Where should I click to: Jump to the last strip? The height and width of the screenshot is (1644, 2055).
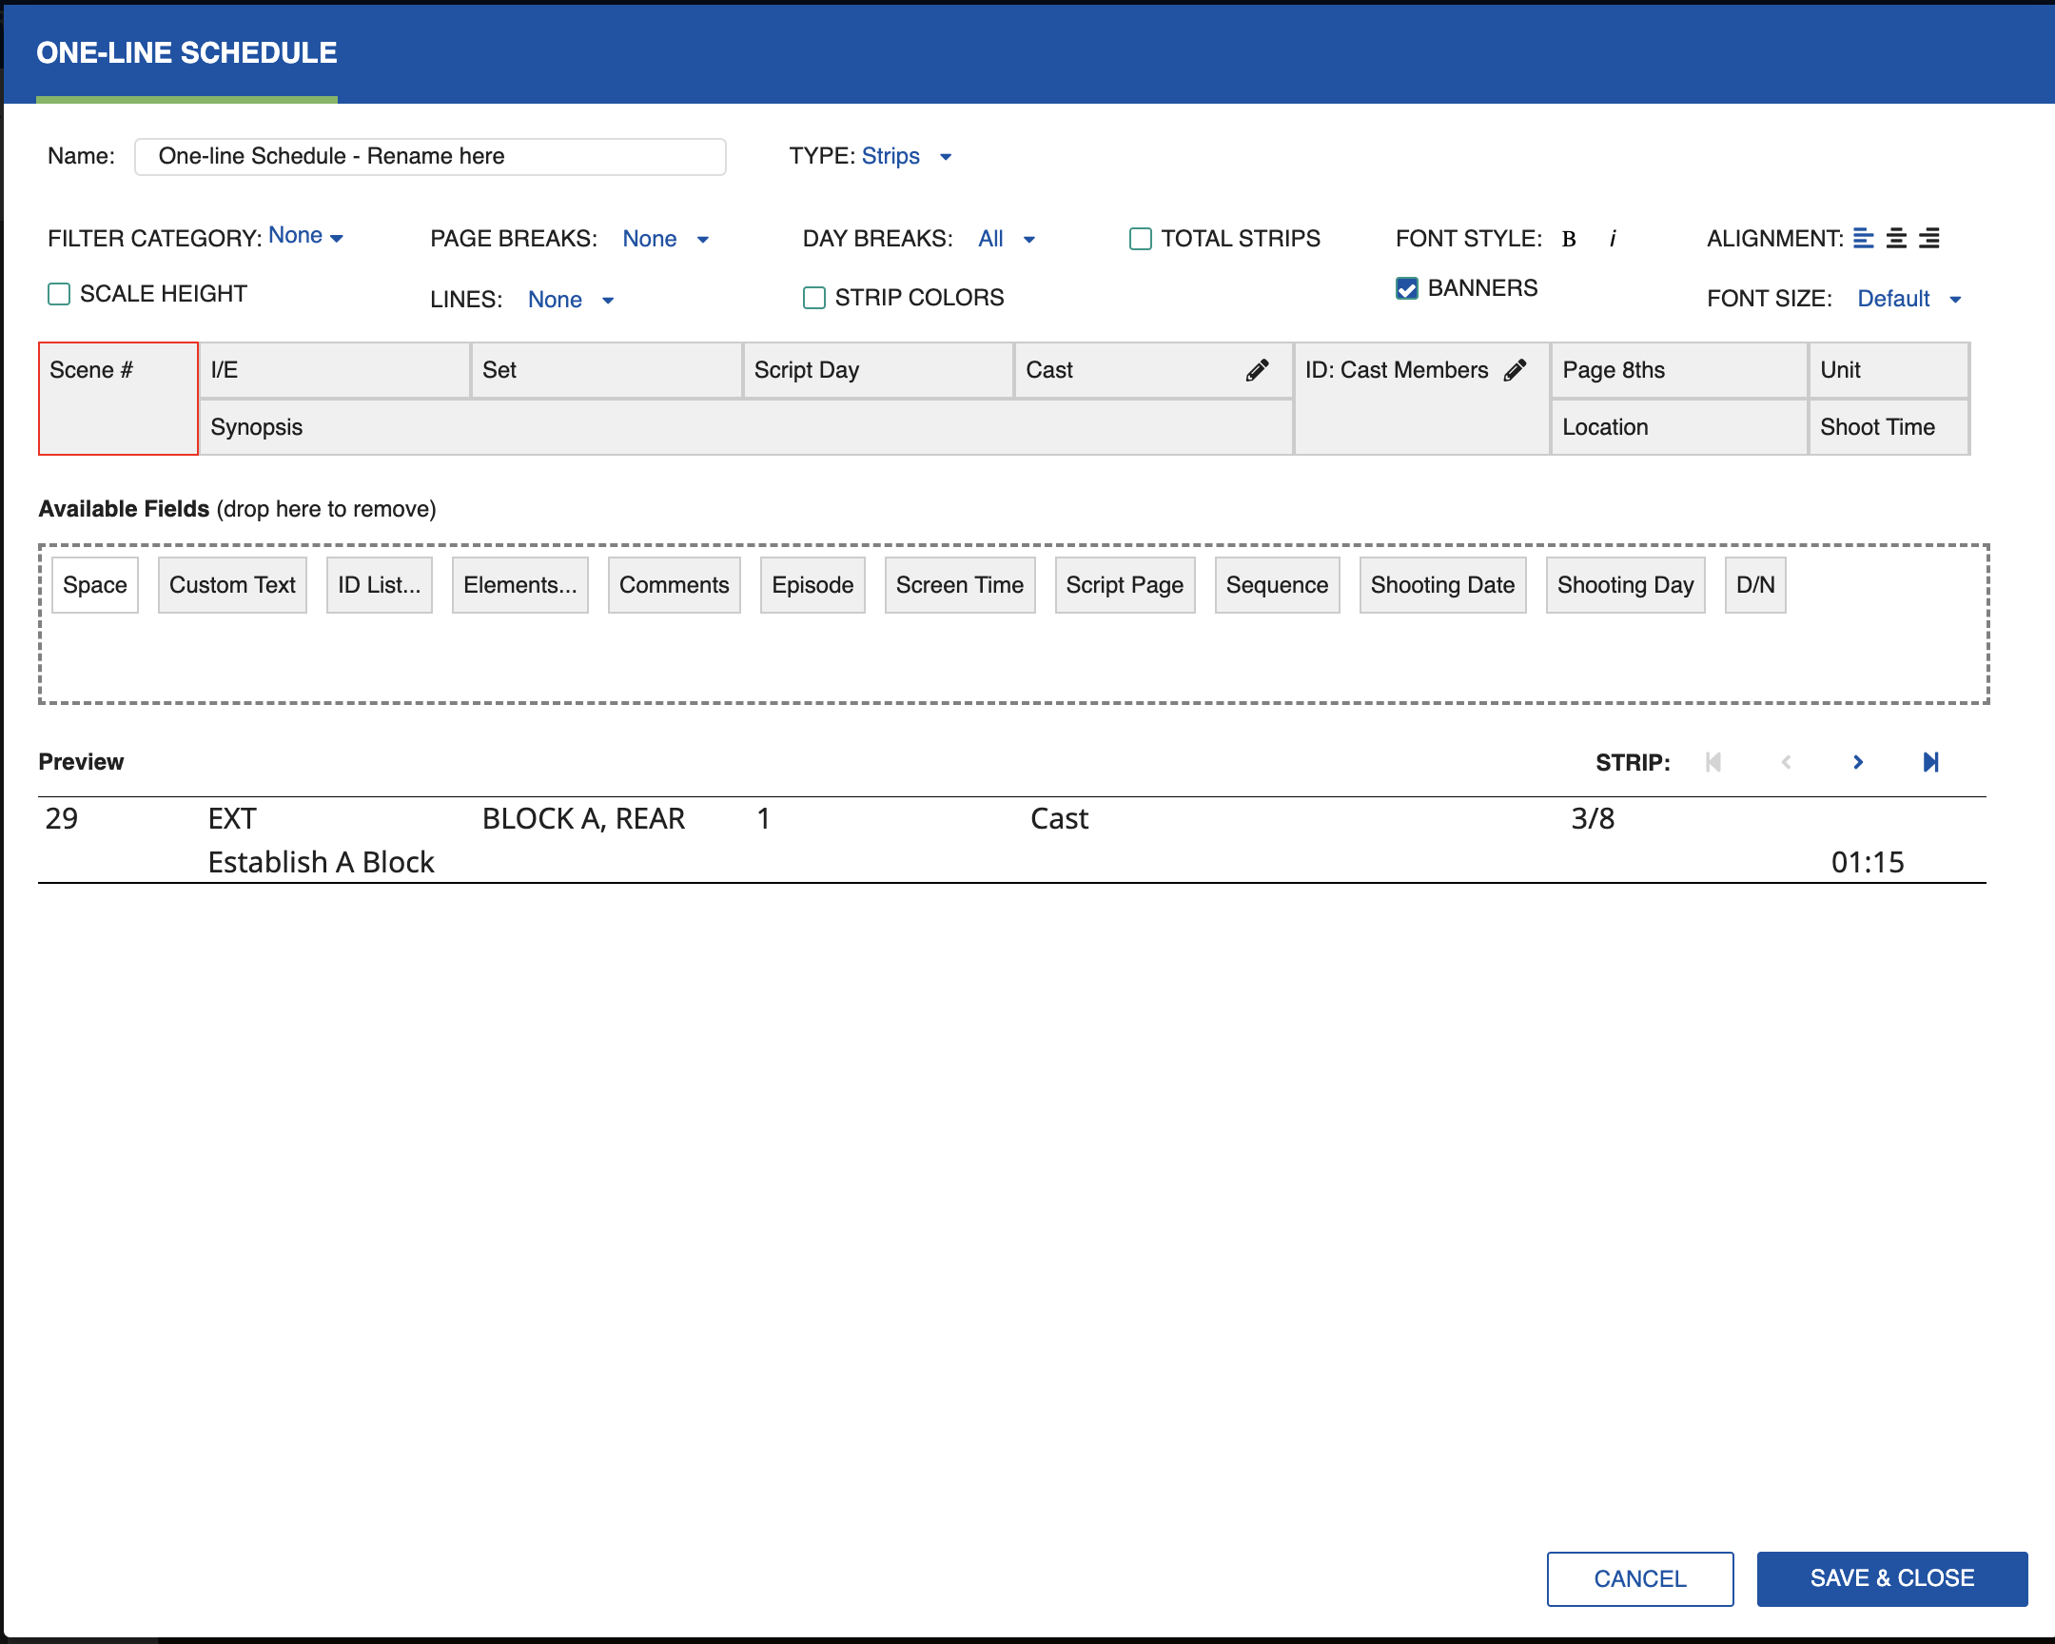[1930, 761]
